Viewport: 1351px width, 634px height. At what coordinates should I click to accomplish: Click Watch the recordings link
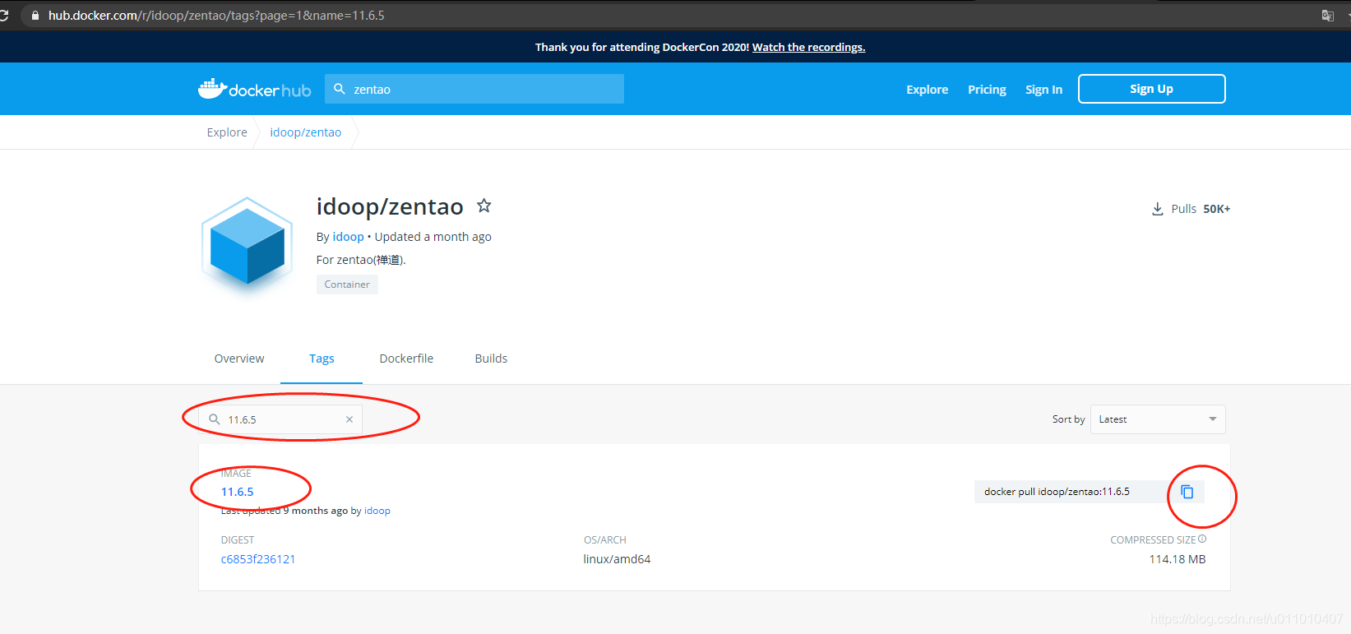pyautogui.click(x=808, y=47)
